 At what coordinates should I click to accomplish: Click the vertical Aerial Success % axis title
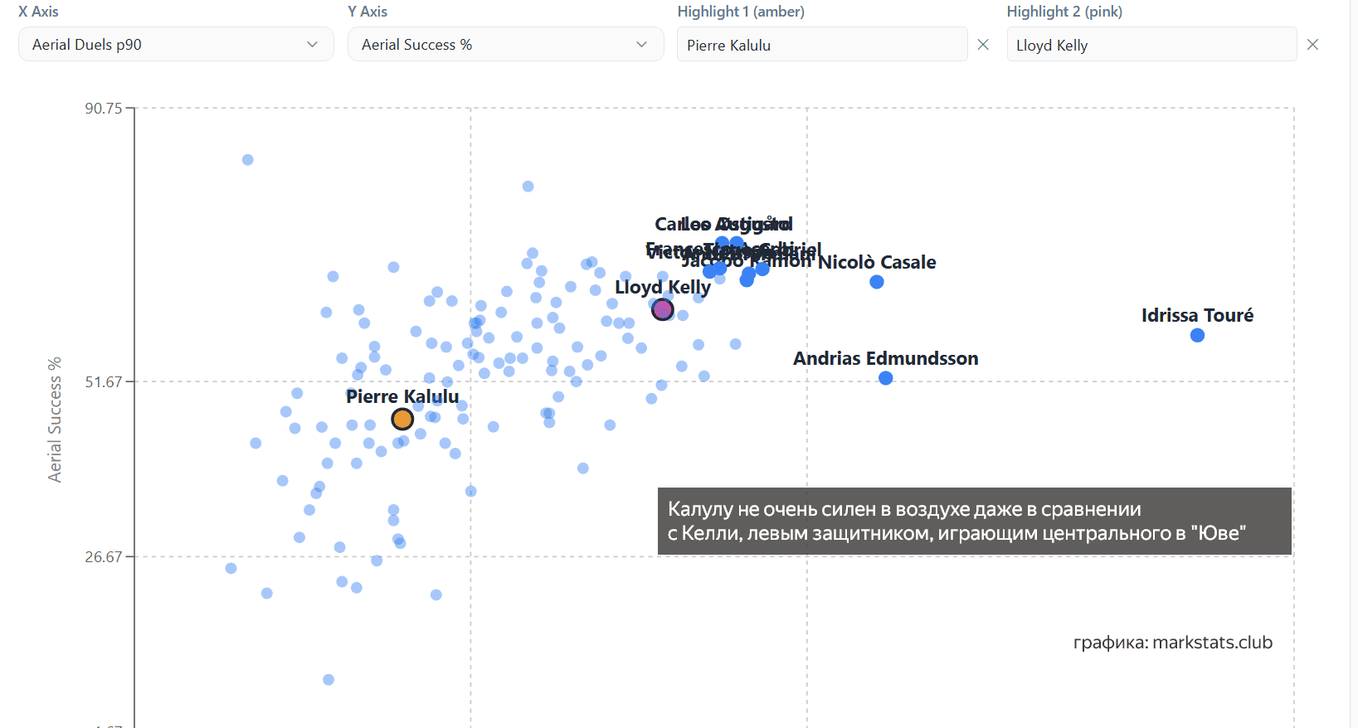pos(55,420)
